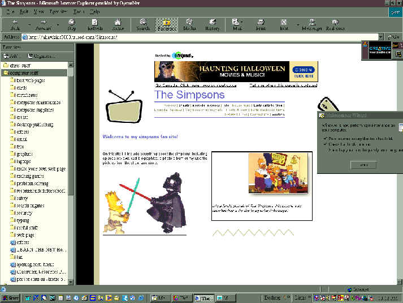Click the Favorites list scroll up arrow
403x303 pixels.
(71, 65)
